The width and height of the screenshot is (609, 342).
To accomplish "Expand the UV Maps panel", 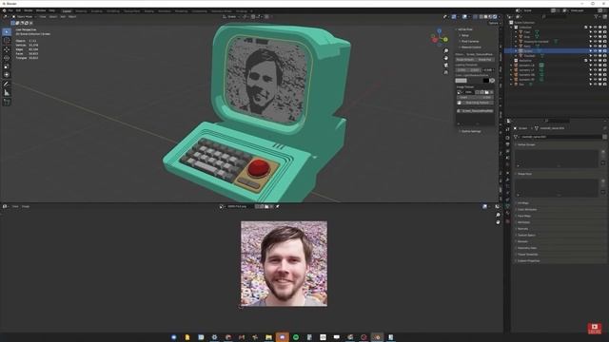I will pyautogui.click(x=522, y=202).
